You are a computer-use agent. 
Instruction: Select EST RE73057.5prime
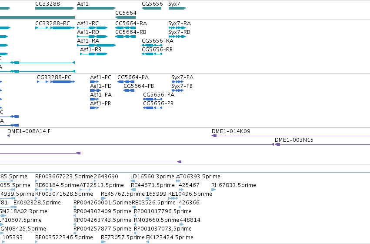click(123, 237)
